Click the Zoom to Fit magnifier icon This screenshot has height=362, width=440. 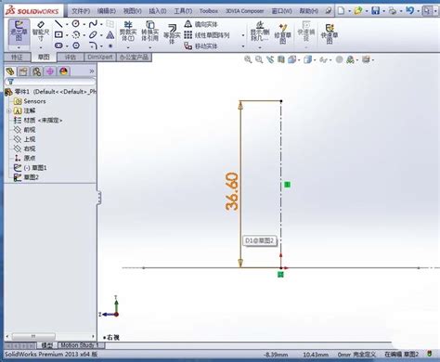click(x=248, y=59)
